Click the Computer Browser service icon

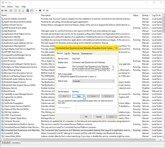[x=2, y=121]
